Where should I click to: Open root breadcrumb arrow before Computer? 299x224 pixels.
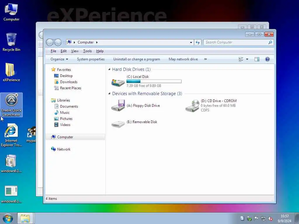(74, 42)
